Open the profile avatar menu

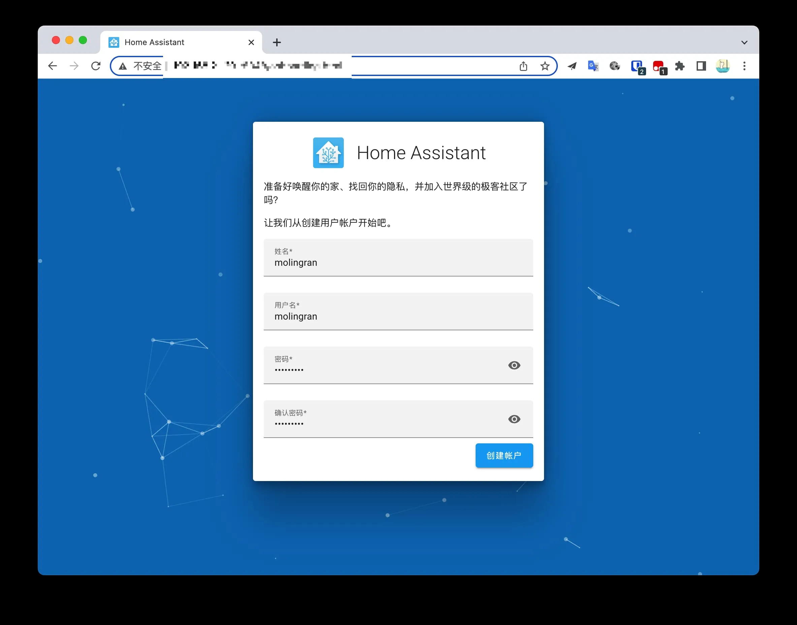click(x=723, y=66)
